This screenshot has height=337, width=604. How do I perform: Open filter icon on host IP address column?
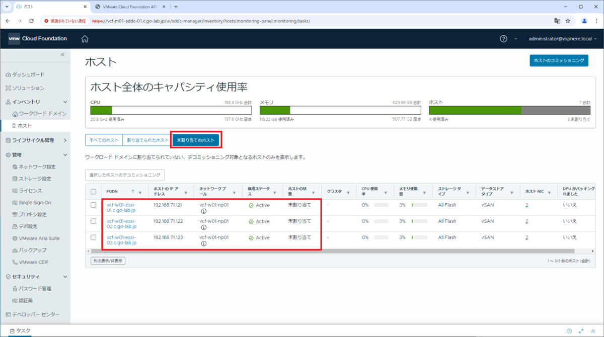pyautogui.click(x=186, y=193)
